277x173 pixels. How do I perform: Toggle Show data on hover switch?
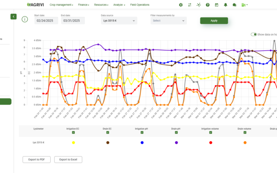254,35
